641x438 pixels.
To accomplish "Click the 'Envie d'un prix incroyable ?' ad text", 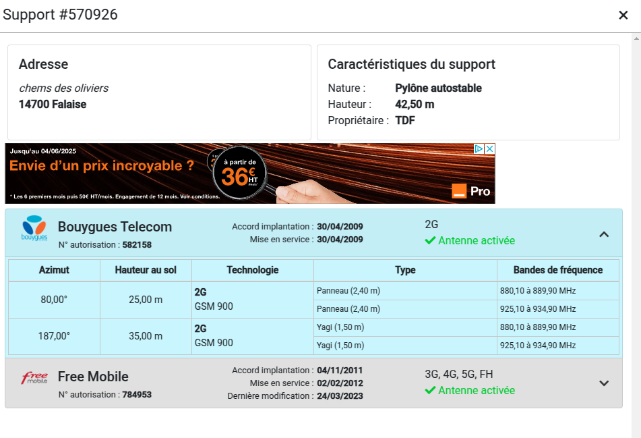I will click(102, 166).
